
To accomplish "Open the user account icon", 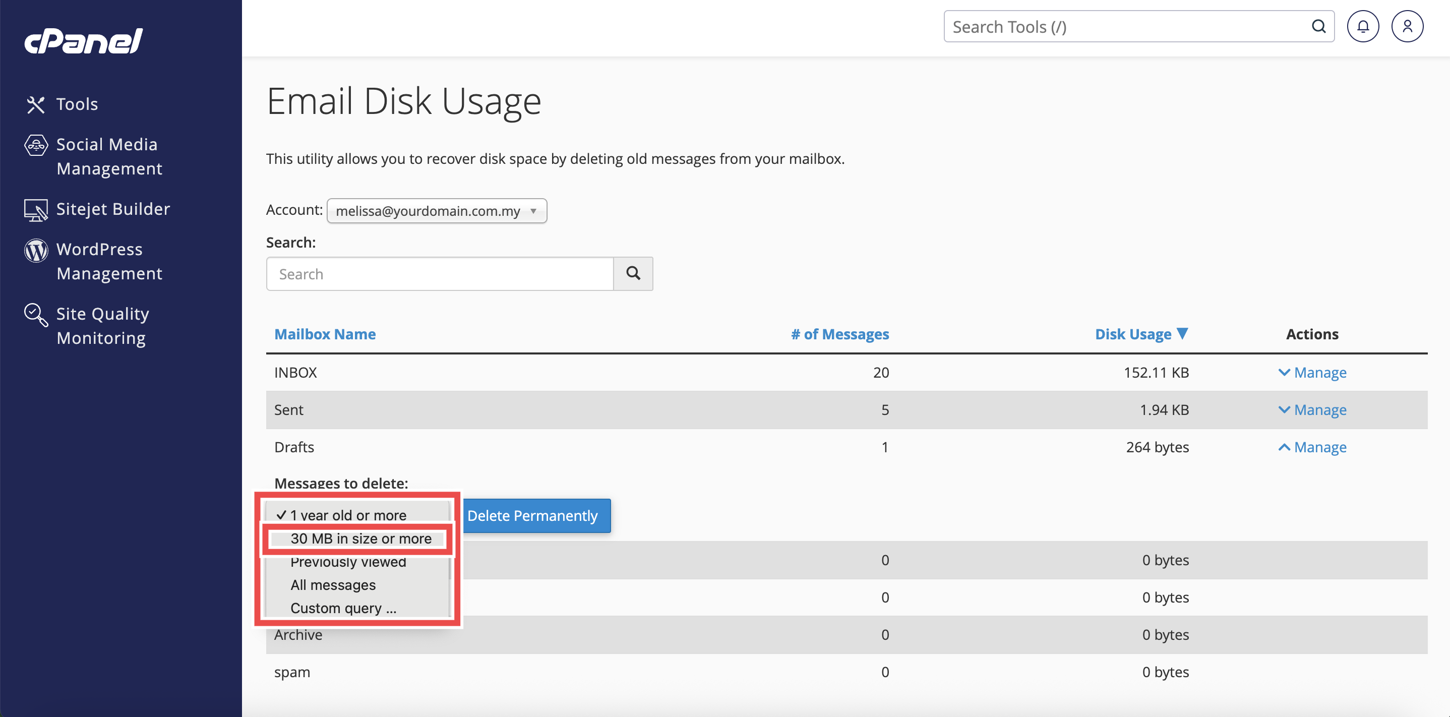I will click(1407, 26).
